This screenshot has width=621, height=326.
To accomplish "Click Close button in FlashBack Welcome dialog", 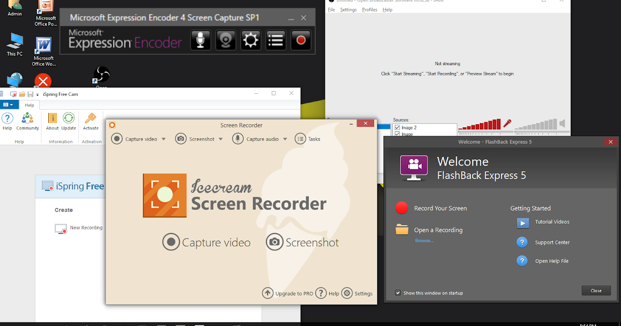I will (596, 291).
